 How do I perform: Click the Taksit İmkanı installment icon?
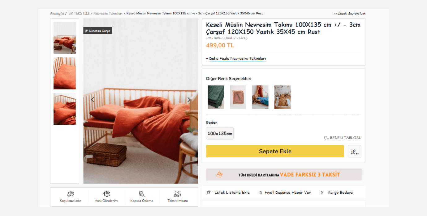(178, 194)
